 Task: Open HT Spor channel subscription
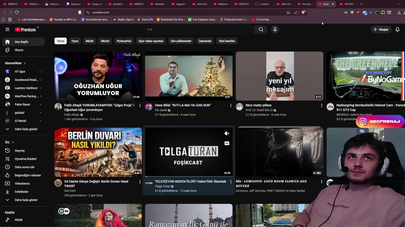point(23,72)
